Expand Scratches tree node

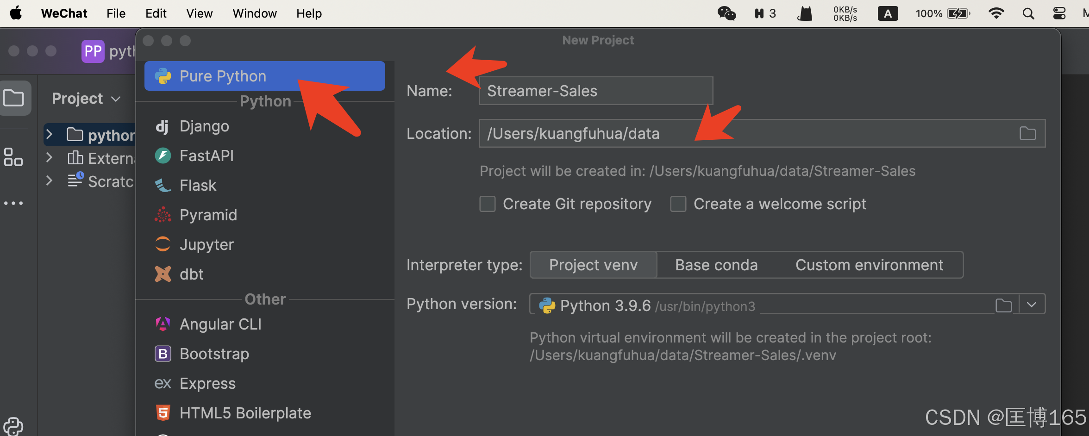pyautogui.click(x=49, y=181)
